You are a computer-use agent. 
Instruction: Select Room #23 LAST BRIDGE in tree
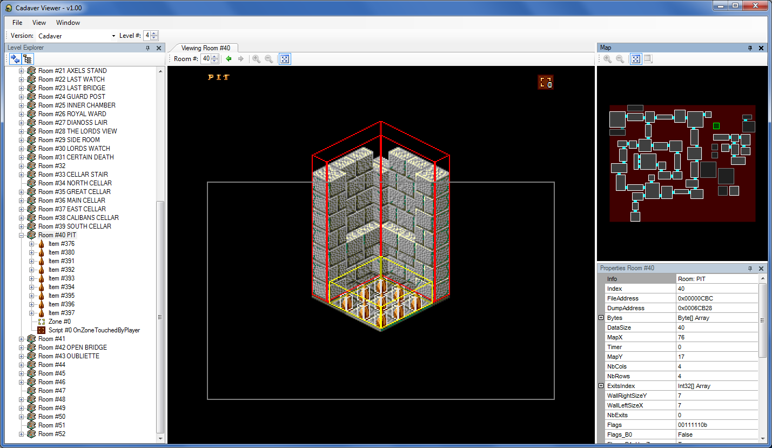[72, 88]
